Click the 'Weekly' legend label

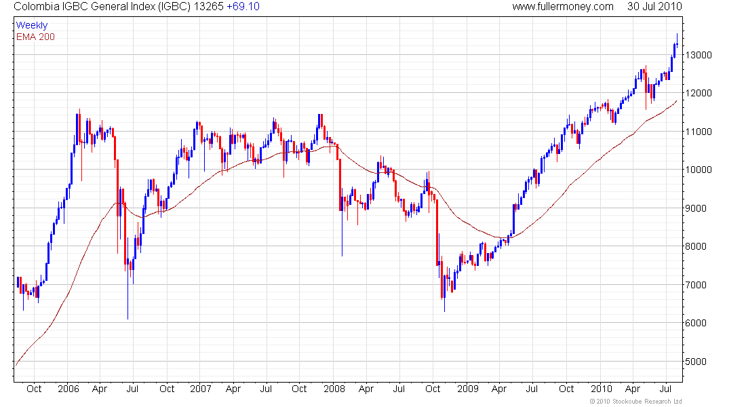click(x=32, y=25)
